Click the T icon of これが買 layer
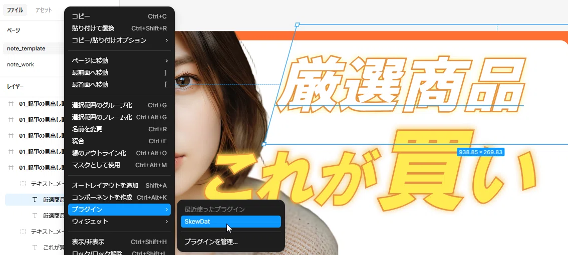 35,248
